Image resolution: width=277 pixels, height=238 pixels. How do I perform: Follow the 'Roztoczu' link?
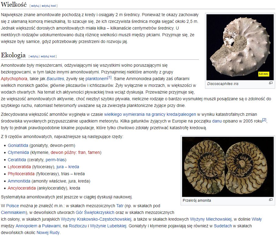tap(78, 226)
